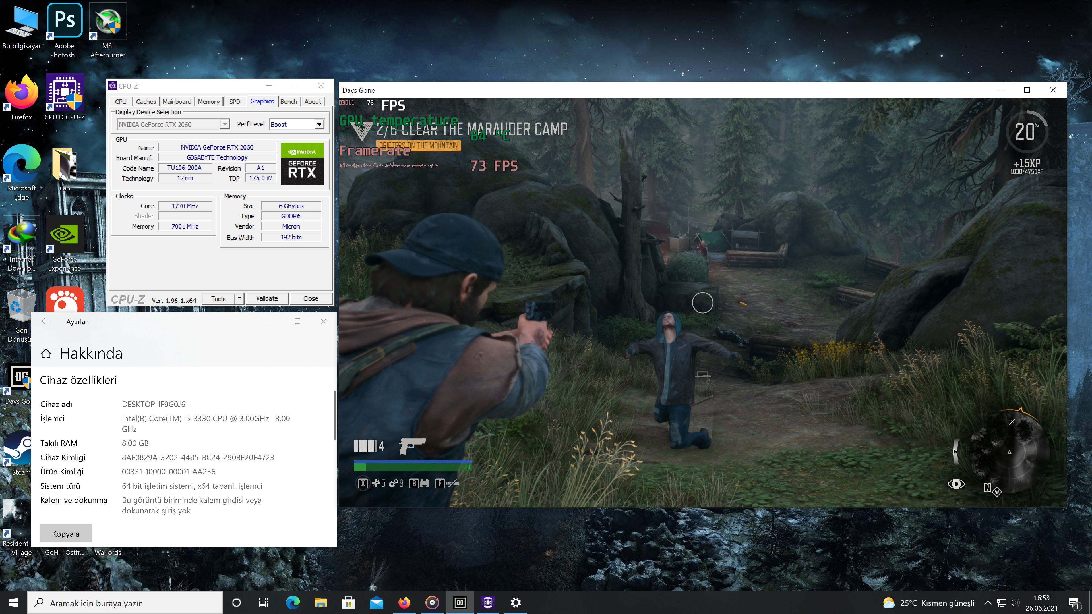Image resolution: width=1092 pixels, height=614 pixels.
Task: Click the Bus Width 192 bits value
Action: [x=291, y=237]
